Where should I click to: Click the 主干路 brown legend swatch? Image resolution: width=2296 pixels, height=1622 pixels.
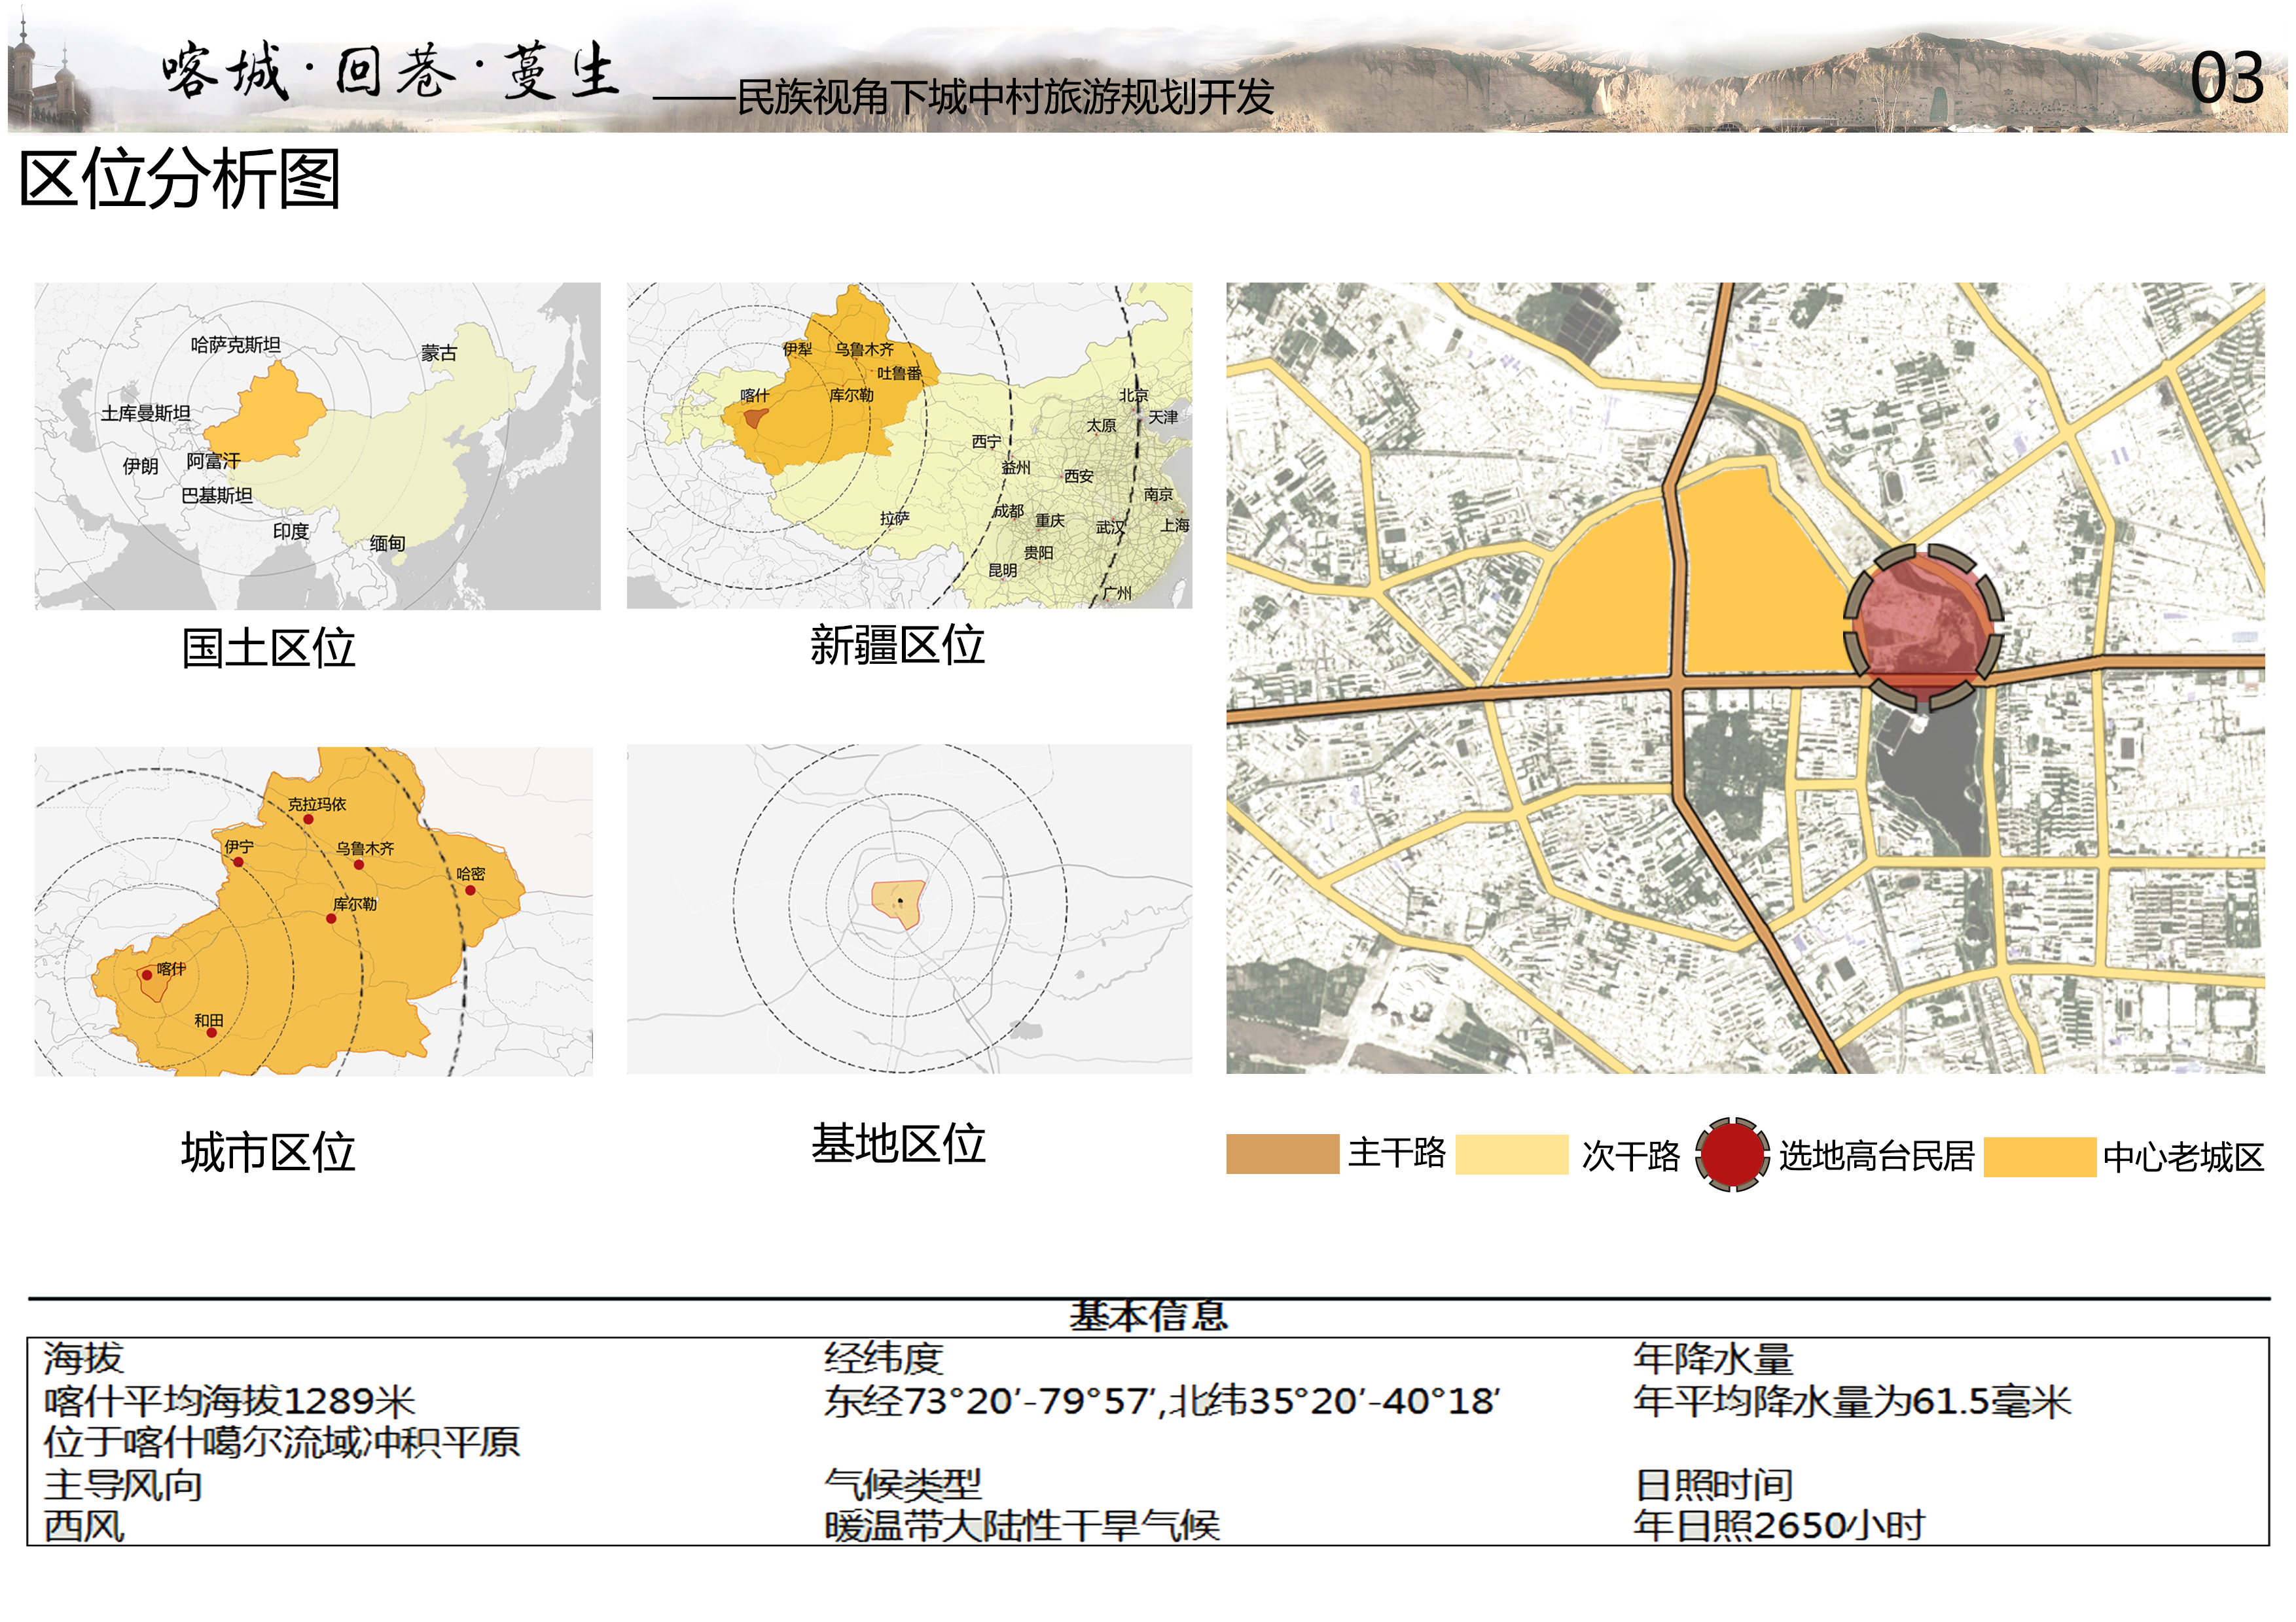point(1282,1153)
